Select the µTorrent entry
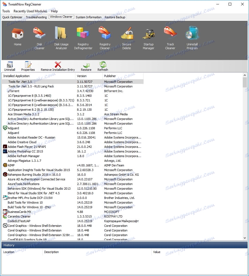 [73, 91]
